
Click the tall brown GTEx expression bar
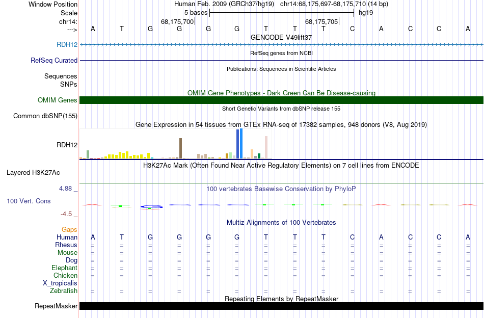(180, 148)
